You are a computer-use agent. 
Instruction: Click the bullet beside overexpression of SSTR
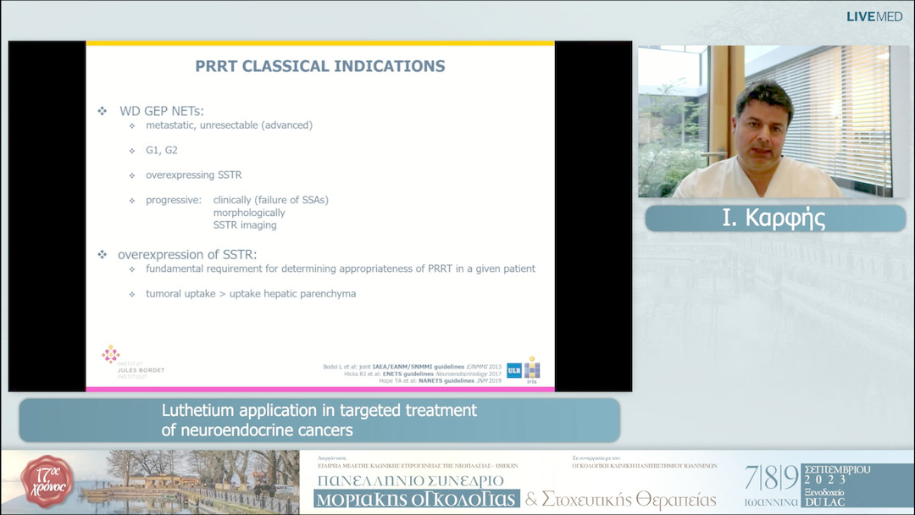(104, 254)
